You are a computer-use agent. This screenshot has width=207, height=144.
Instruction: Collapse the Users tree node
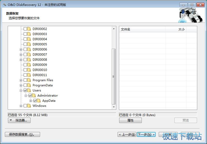point(21,91)
